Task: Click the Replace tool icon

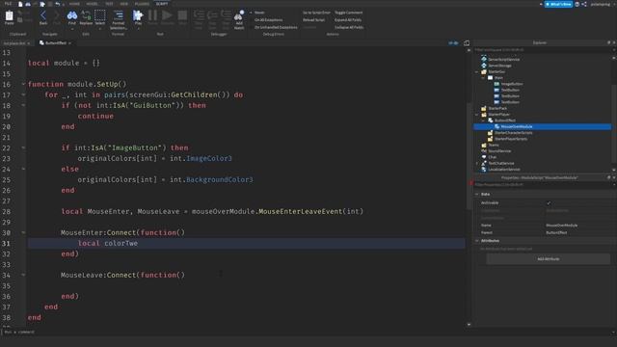Action: click(86, 15)
